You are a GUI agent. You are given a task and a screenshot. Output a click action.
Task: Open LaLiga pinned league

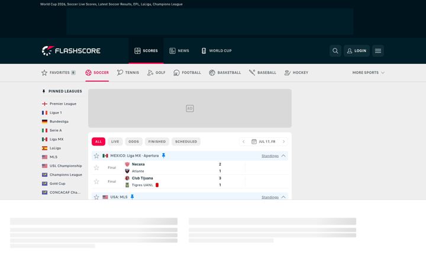[x=51, y=148]
